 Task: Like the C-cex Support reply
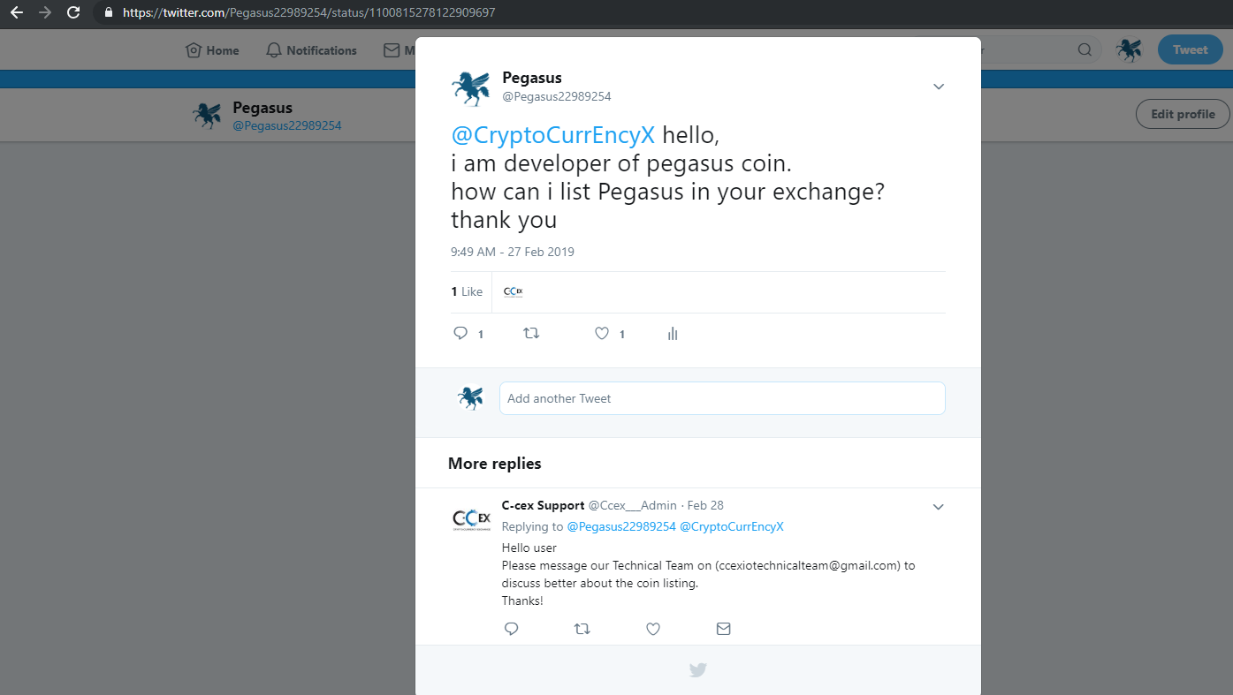[x=653, y=629]
